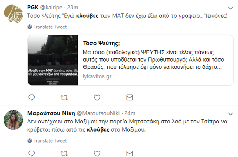The height and width of the screenshot is (157, 238).
Task: Like Μαρούτσου Νίκη's tweet
Action: pyautogui.click(x=97, y=153)
